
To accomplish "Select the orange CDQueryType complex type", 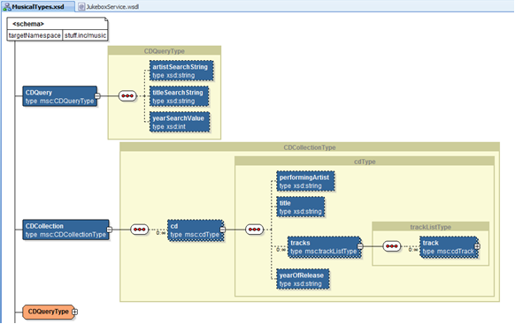I will tap(49, 312).
